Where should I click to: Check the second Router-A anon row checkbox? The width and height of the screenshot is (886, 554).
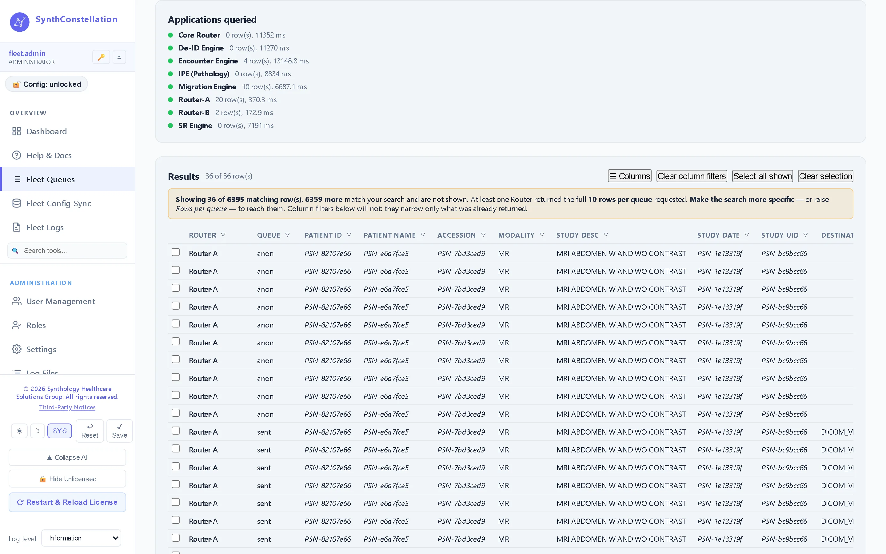176,270
